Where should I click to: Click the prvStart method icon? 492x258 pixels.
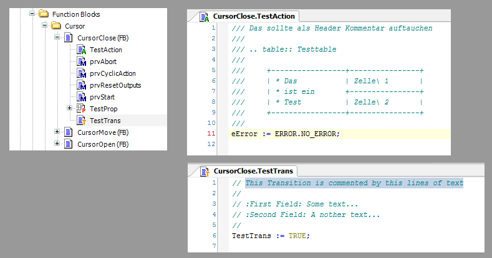coord(81,97)
